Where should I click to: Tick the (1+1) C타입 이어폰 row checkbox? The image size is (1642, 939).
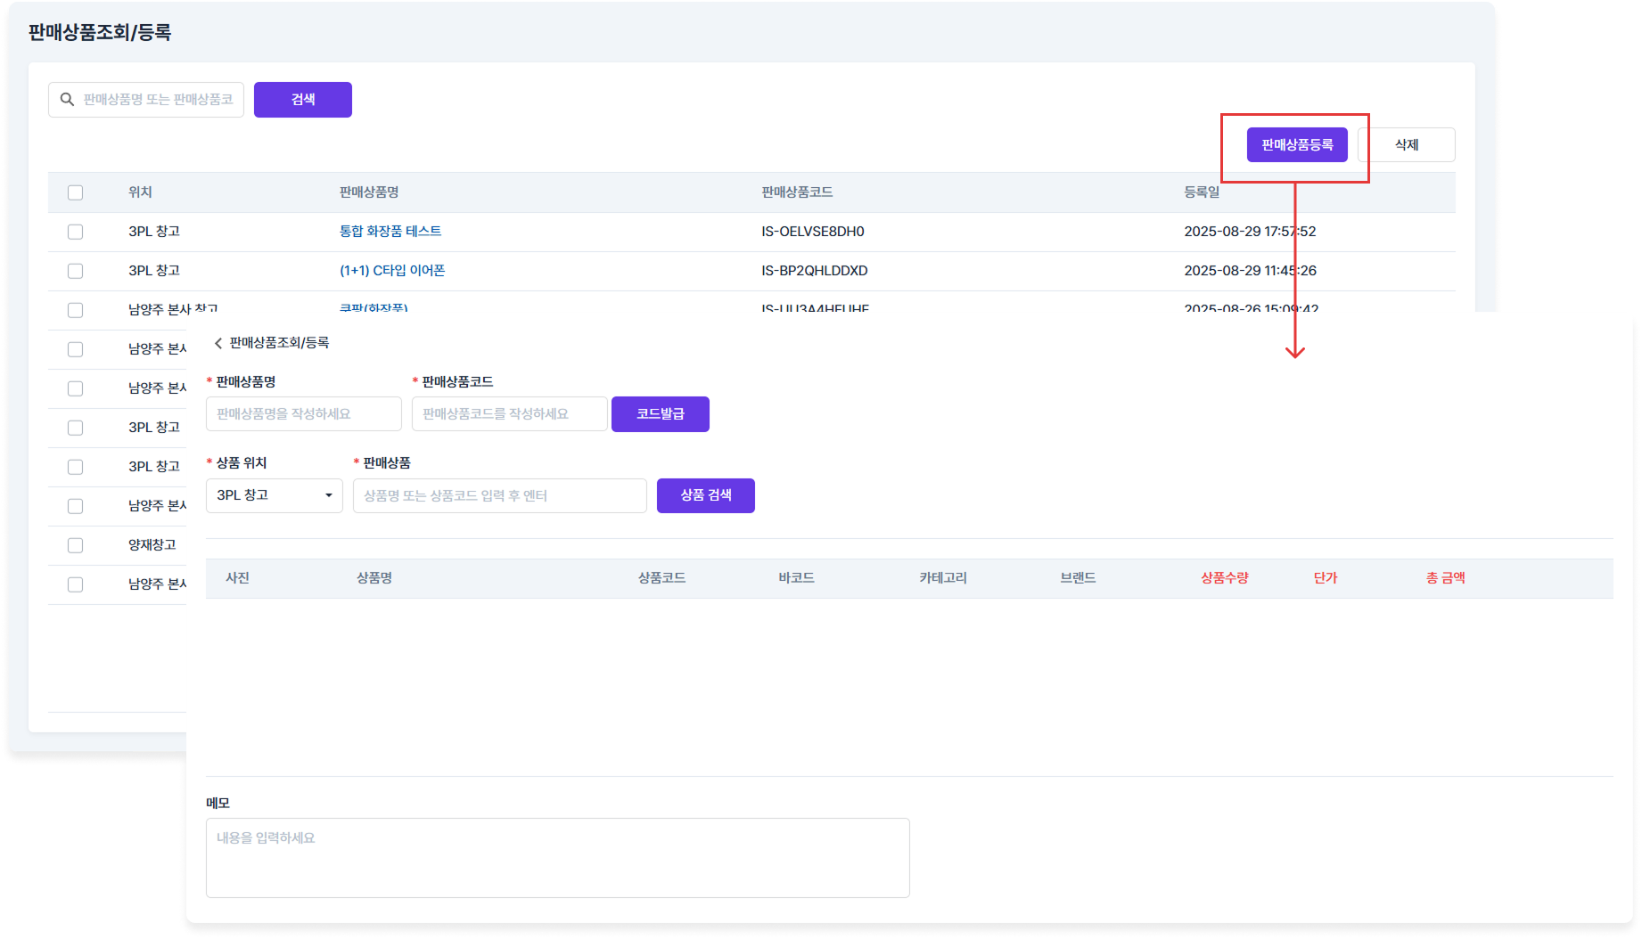coord(76,271)
